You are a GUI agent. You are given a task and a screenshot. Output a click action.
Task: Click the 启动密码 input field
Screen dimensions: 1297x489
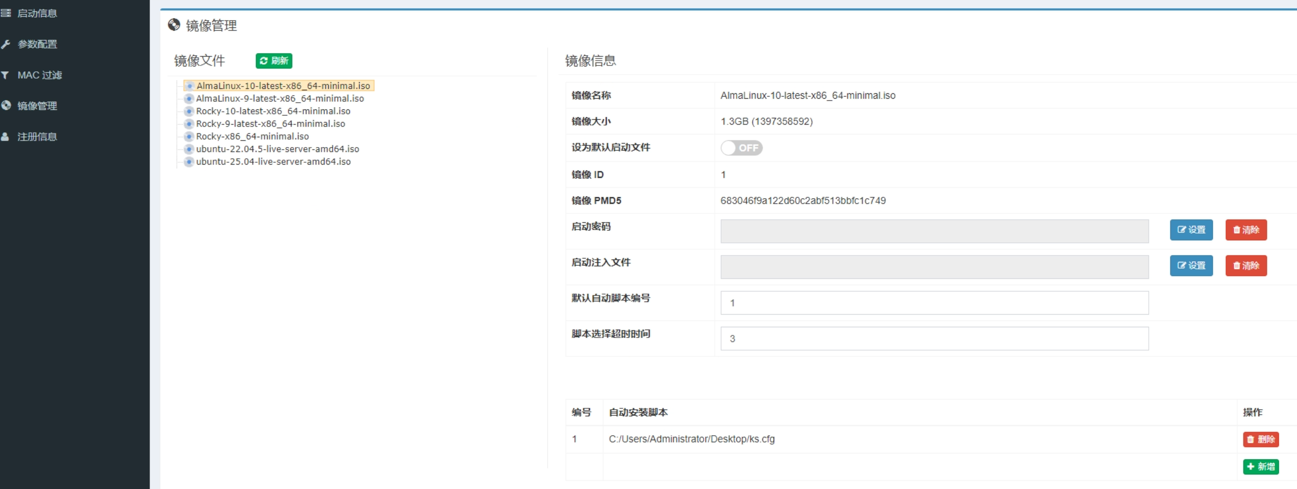(x=934, y=231)
